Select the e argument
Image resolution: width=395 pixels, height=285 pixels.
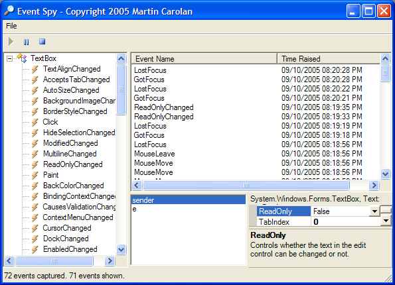coord(189,209)
